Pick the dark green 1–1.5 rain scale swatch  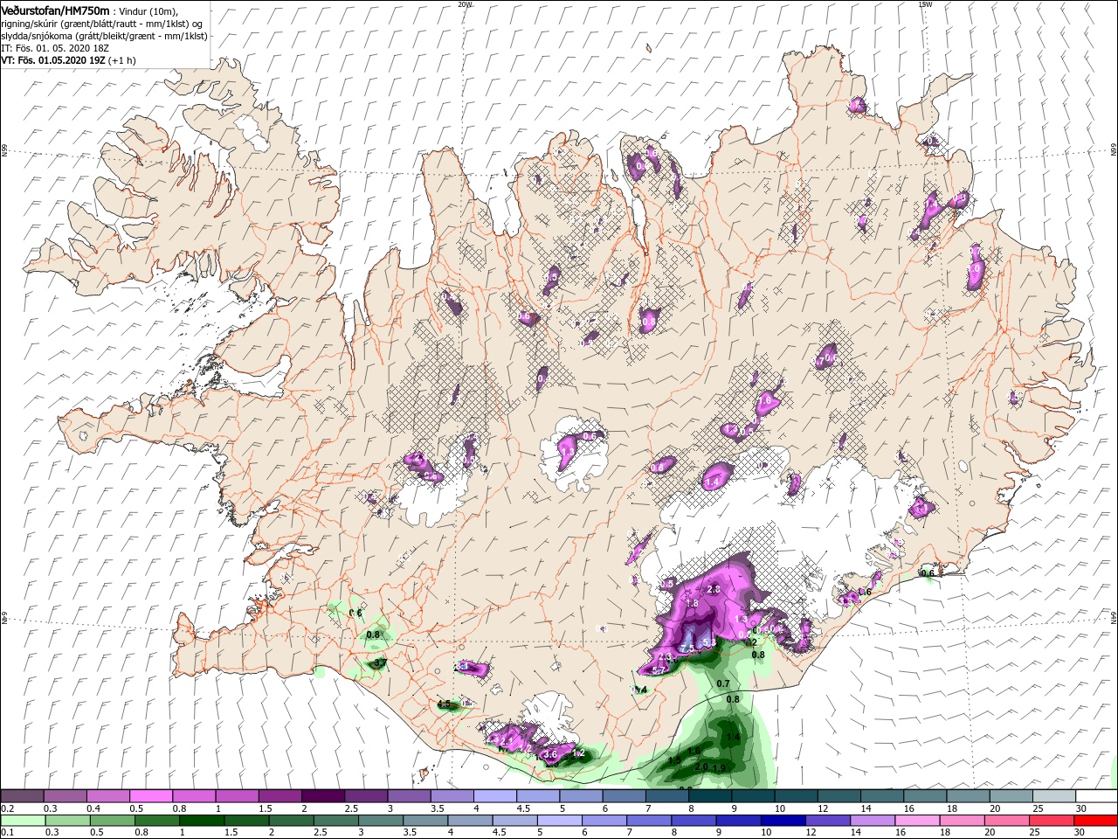tap(203, 821)
